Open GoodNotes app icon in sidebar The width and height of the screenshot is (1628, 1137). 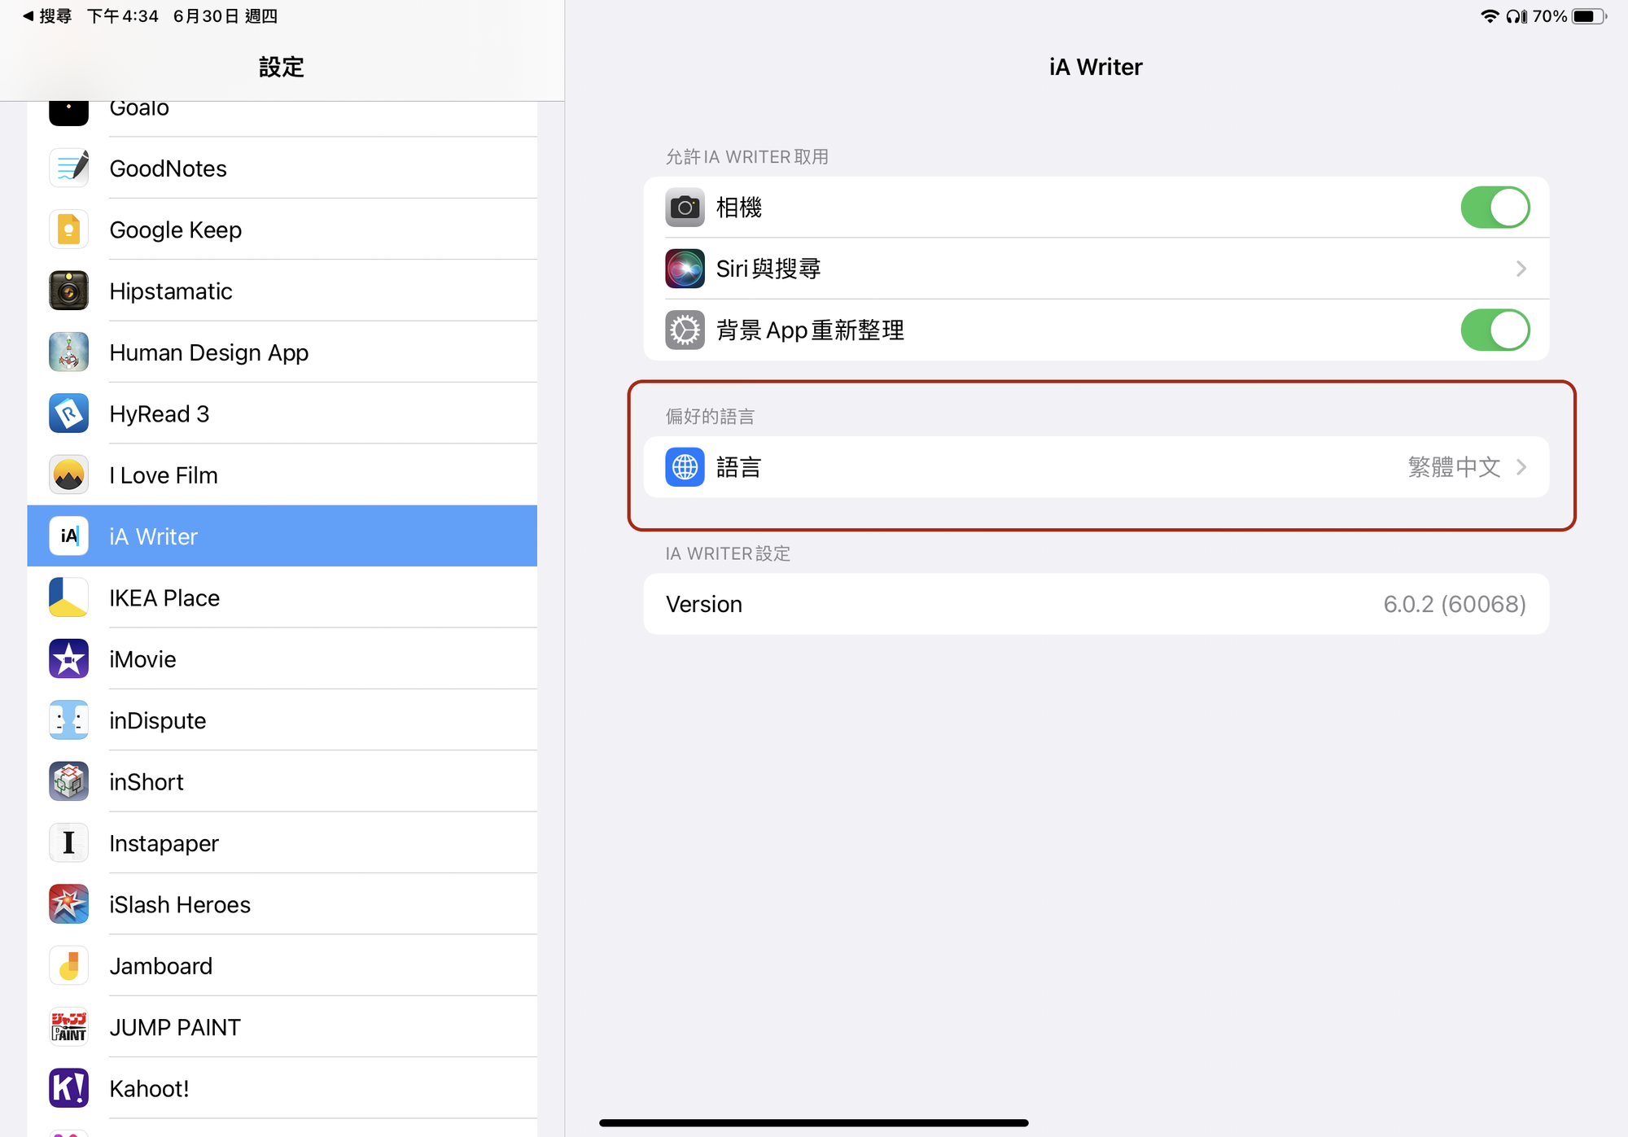[x=69, y=168]
